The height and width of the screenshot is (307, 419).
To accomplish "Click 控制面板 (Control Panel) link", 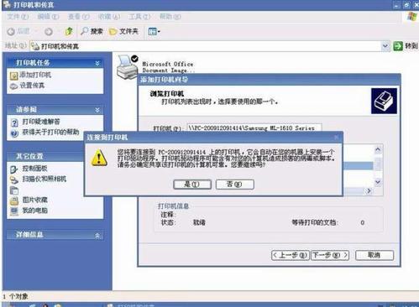I will coord(35,169).
